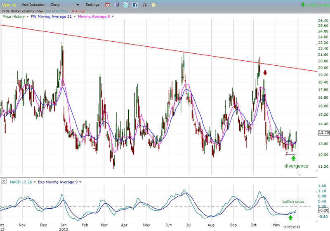Click the Drawings link

point(78,11)
